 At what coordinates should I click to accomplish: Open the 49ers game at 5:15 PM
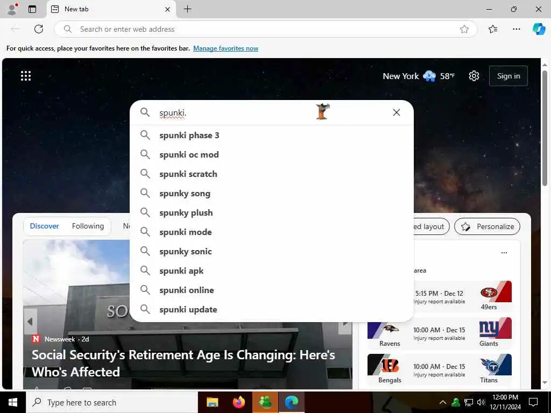(x=462, y=296)
